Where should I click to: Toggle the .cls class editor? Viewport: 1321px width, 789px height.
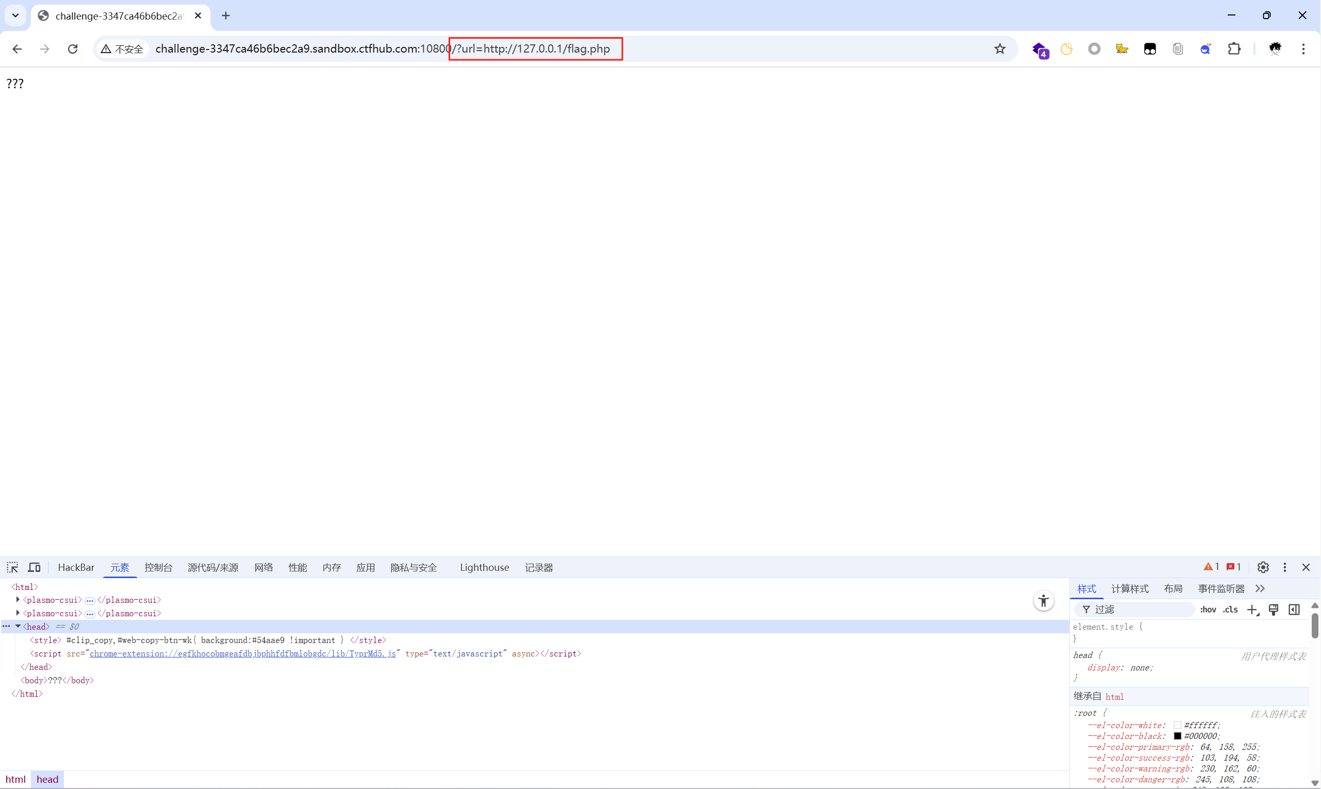(1230, 610)
